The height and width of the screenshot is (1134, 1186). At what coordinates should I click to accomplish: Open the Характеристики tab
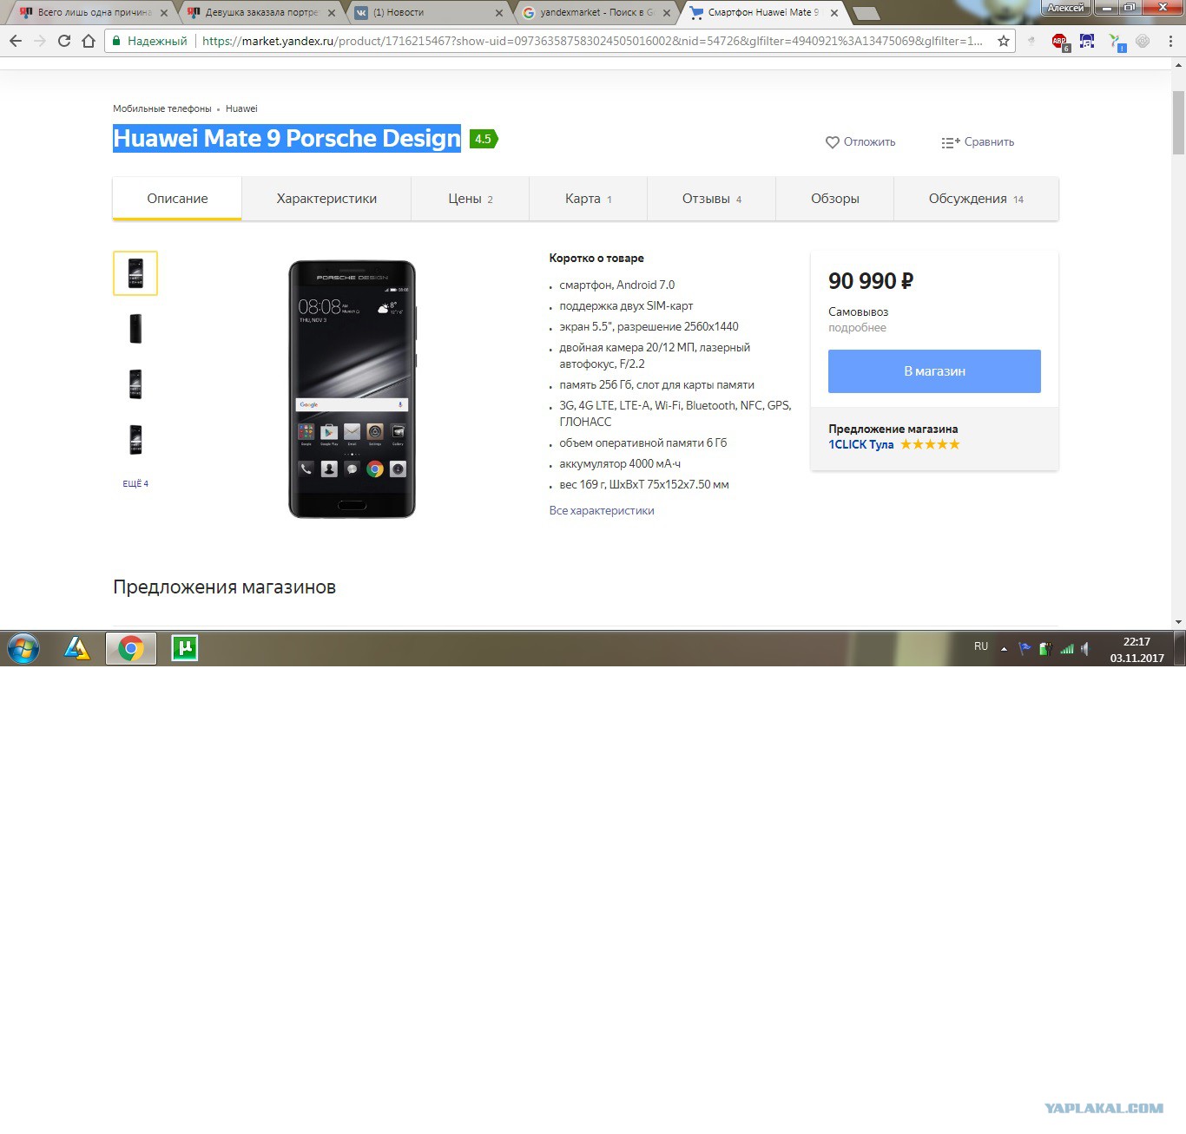click(x=326, y=199)
